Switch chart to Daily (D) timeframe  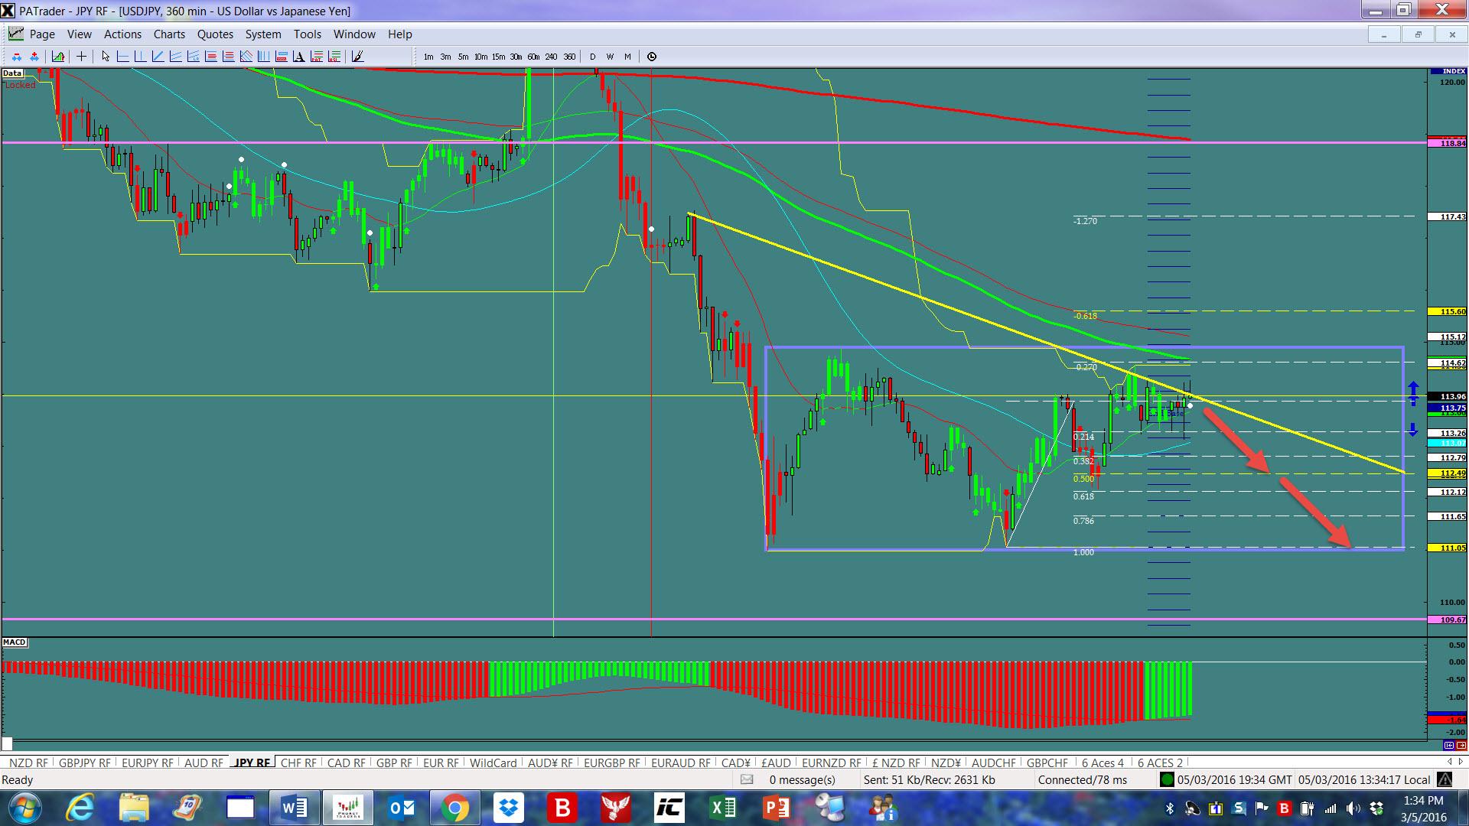click(x=592, y=57)
